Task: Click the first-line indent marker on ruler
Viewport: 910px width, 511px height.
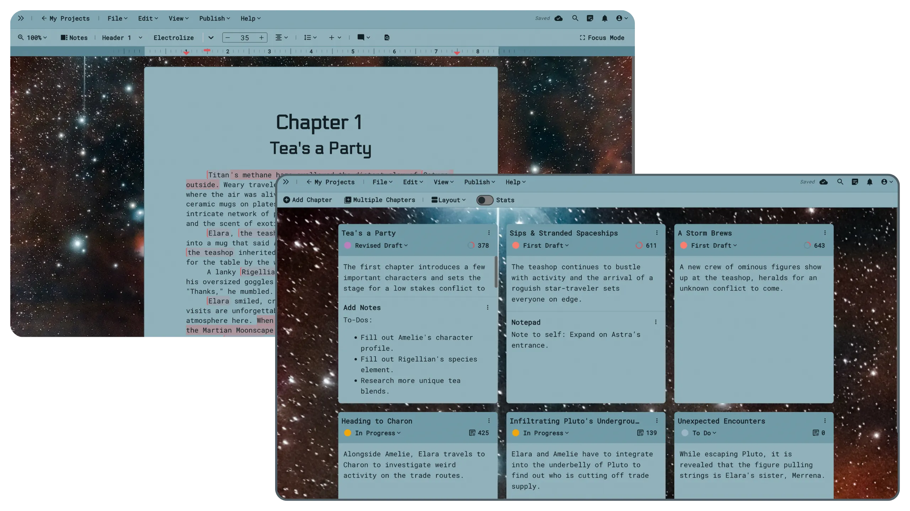Action: pyautogui.click(x=207, y=50)
